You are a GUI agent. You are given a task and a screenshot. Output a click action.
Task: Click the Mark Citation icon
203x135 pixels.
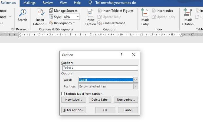188,12
